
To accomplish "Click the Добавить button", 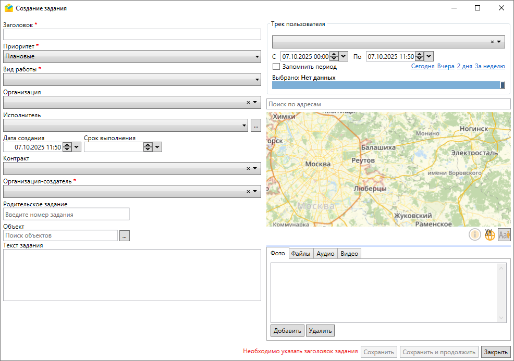I will click(x=287, y=330).
